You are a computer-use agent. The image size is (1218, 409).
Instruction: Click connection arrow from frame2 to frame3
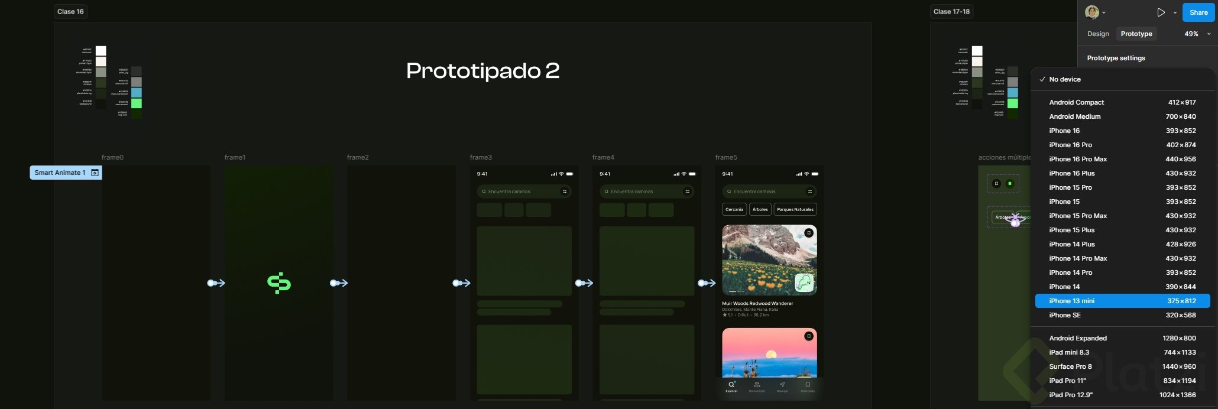pos(462,283)
